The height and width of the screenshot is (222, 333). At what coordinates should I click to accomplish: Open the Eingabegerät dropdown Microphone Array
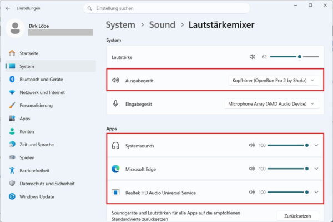pos(271,104)
